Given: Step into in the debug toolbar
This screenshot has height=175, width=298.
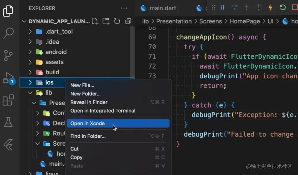Looking at the screenshot, I should (247, 7).
